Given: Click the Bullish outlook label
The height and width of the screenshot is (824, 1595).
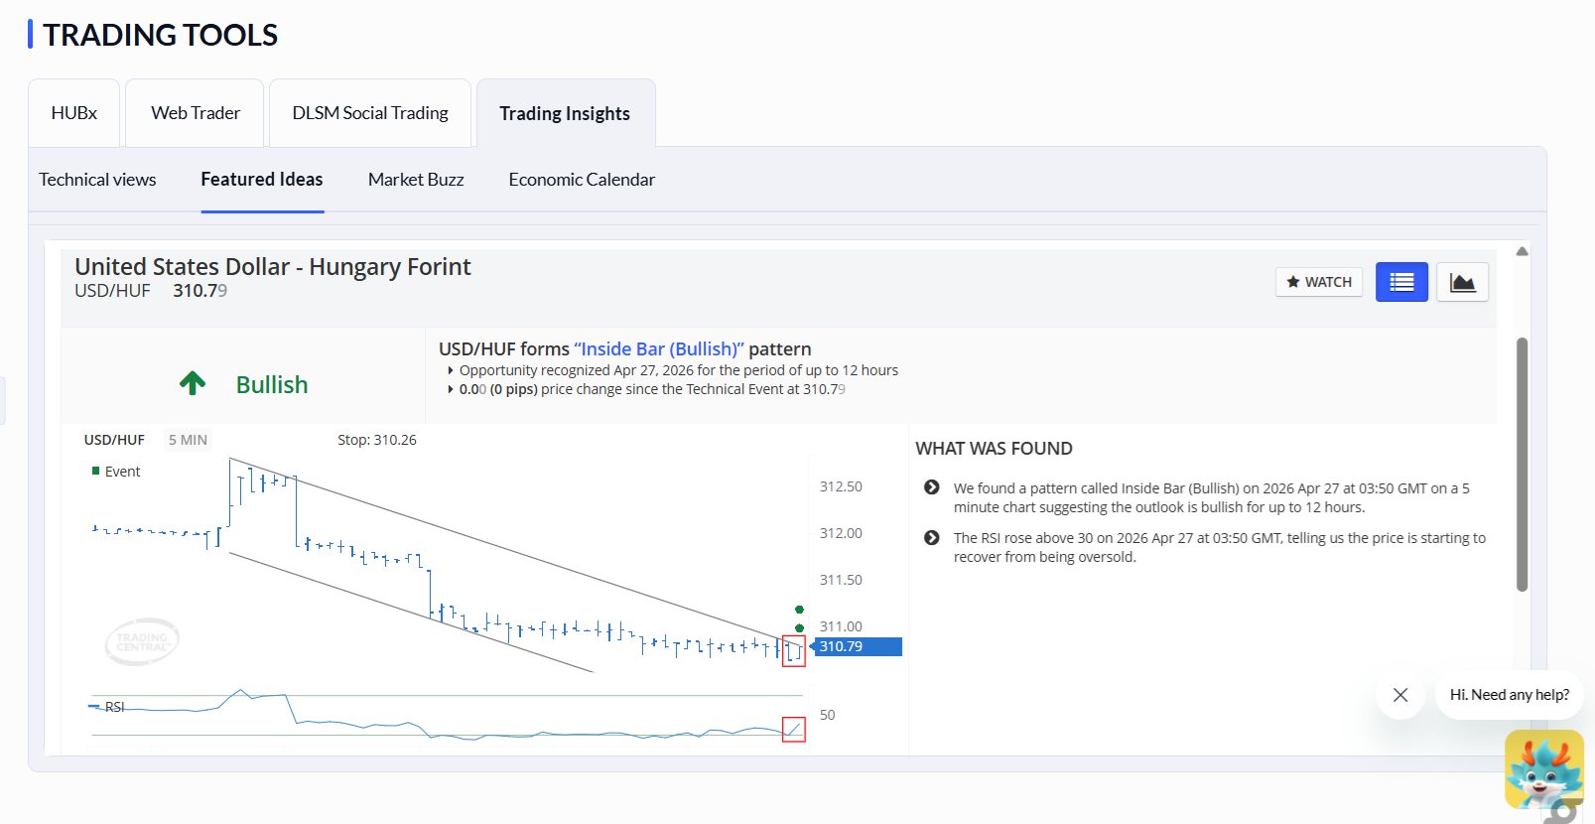Looking at the screenshot, I should coord(272,384).
